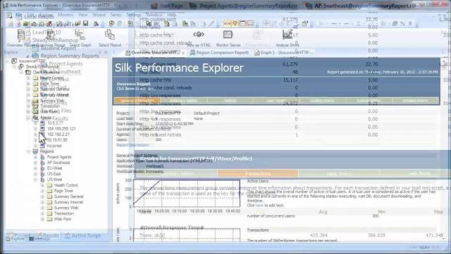Viewport: 451px width, 254px height.
Task: Click the Select Report ribbon icon
Action: [110, 35]
